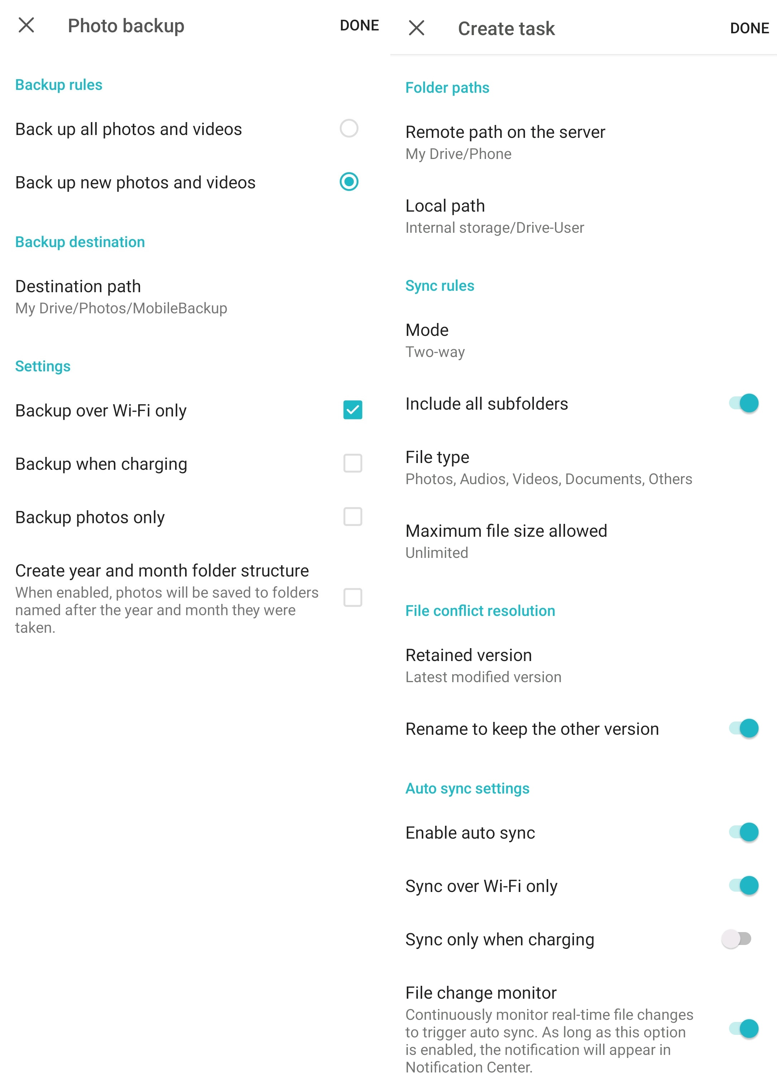The height and width of the screenshot is (1090, 777).
Task: Select Back up all photos and videos
Action: coord(349,128)
